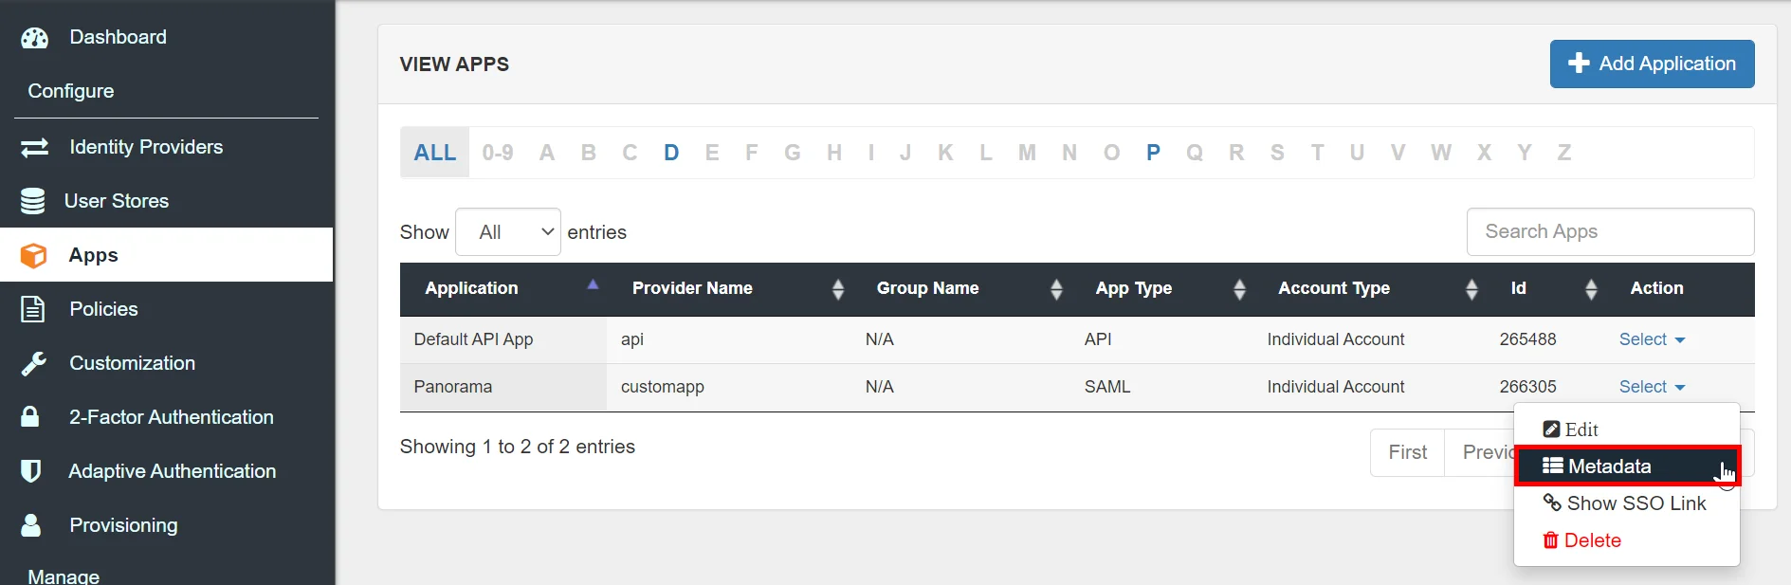Filter apps by letter Z

point(1564,153)
